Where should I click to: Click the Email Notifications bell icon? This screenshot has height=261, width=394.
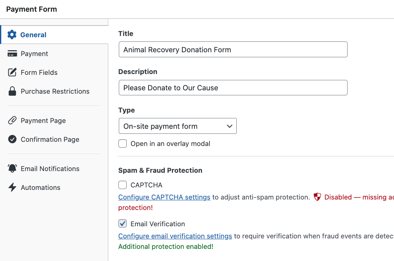[x=13, y=169]
